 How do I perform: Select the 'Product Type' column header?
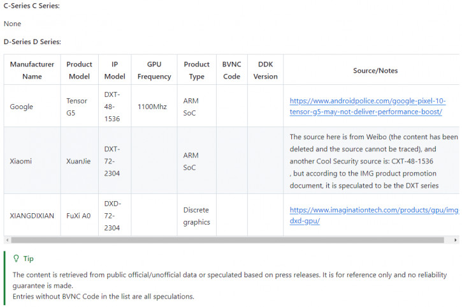196,70
